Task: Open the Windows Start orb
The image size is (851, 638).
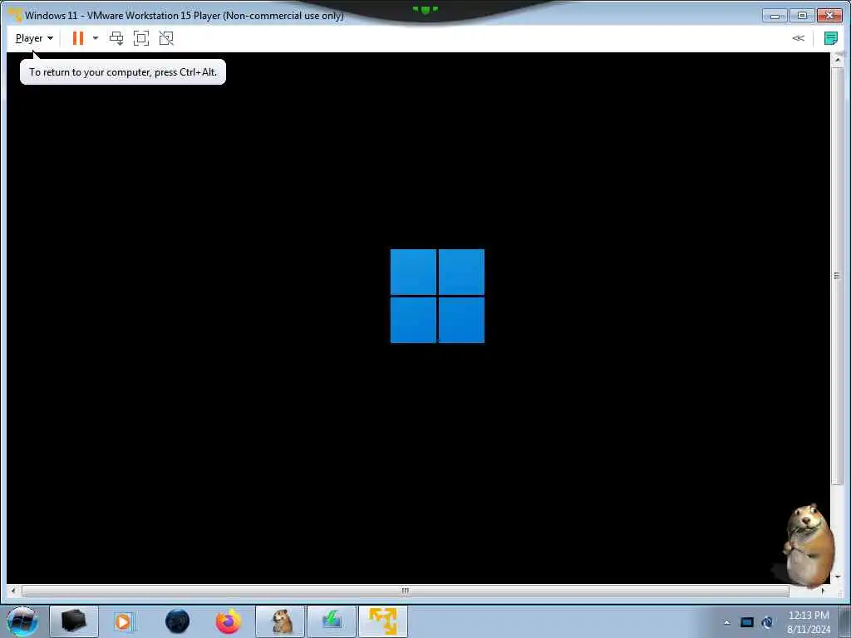Action: coord(22,621)
